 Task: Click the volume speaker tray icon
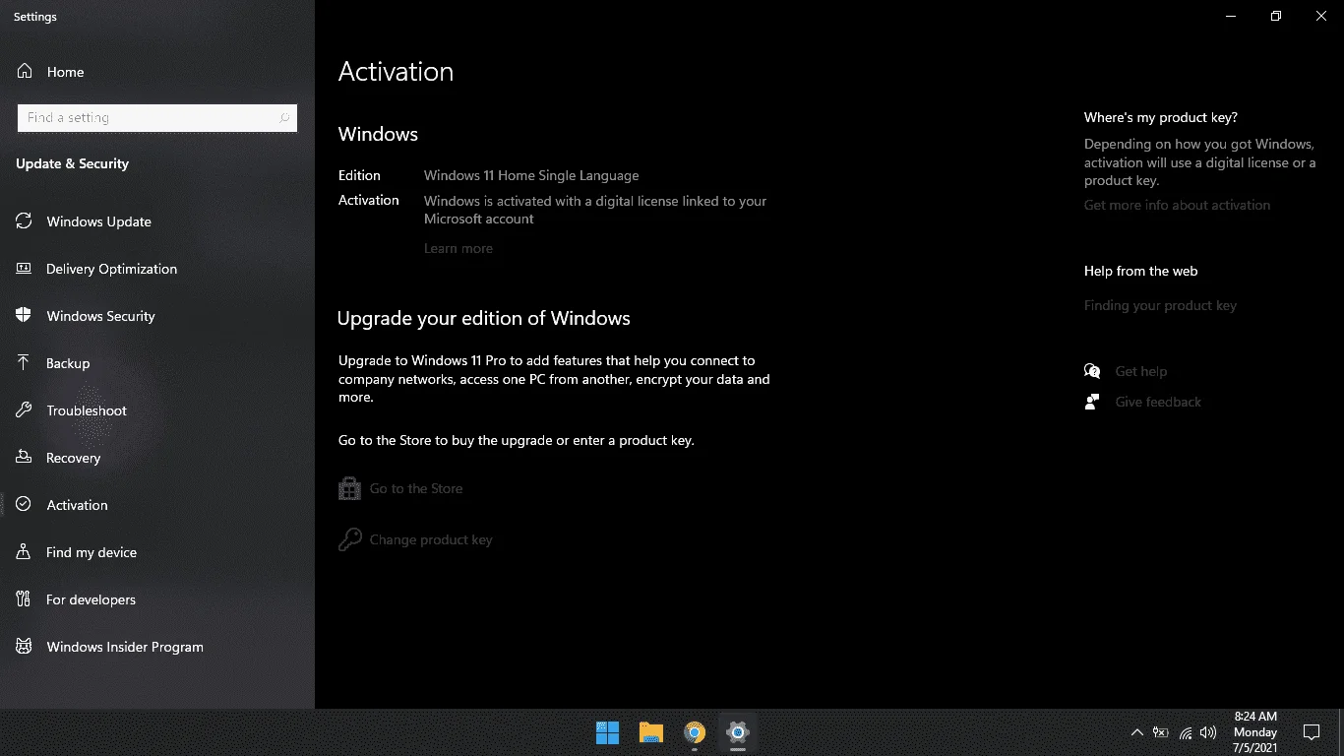[1208, 732]
